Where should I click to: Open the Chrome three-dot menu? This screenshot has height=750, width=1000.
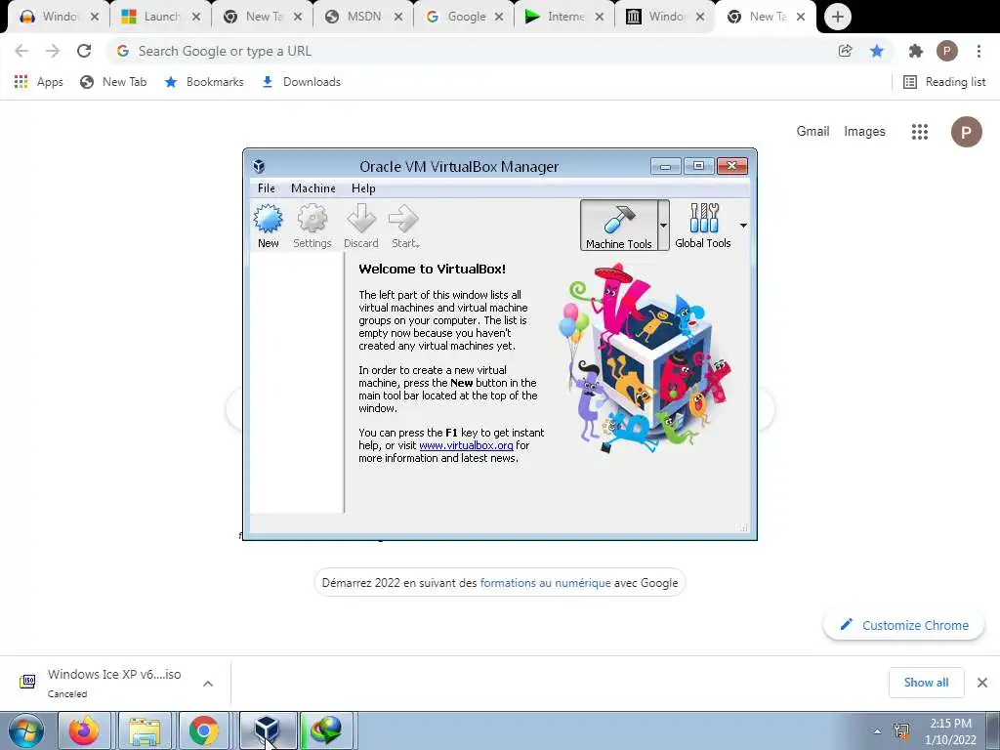pyautogui.click(x=979, y=51)
